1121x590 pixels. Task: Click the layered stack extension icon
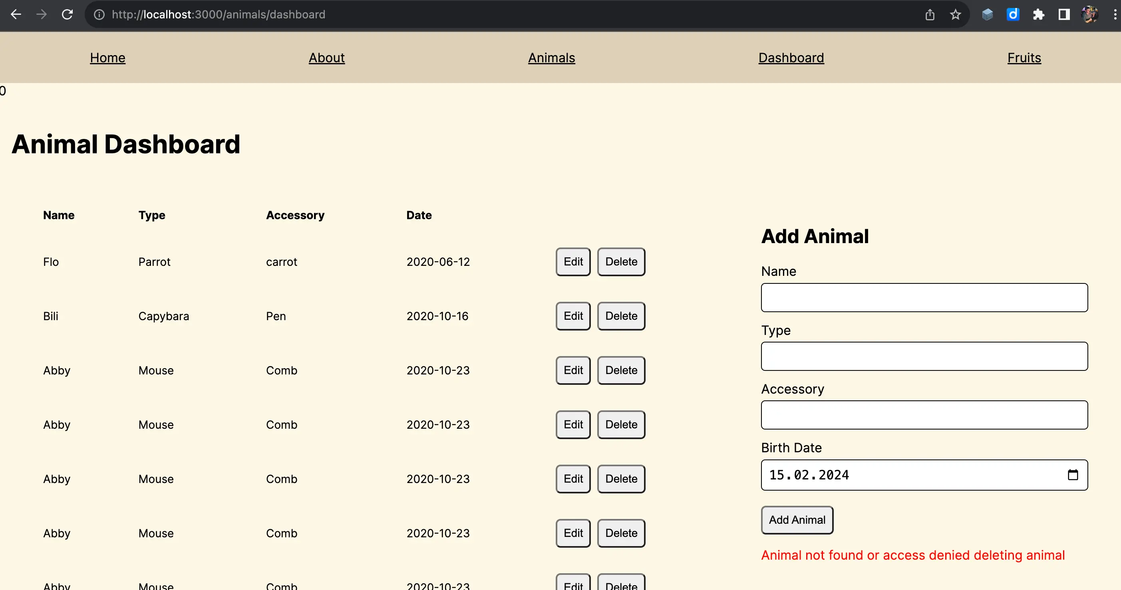pos(988,14)
